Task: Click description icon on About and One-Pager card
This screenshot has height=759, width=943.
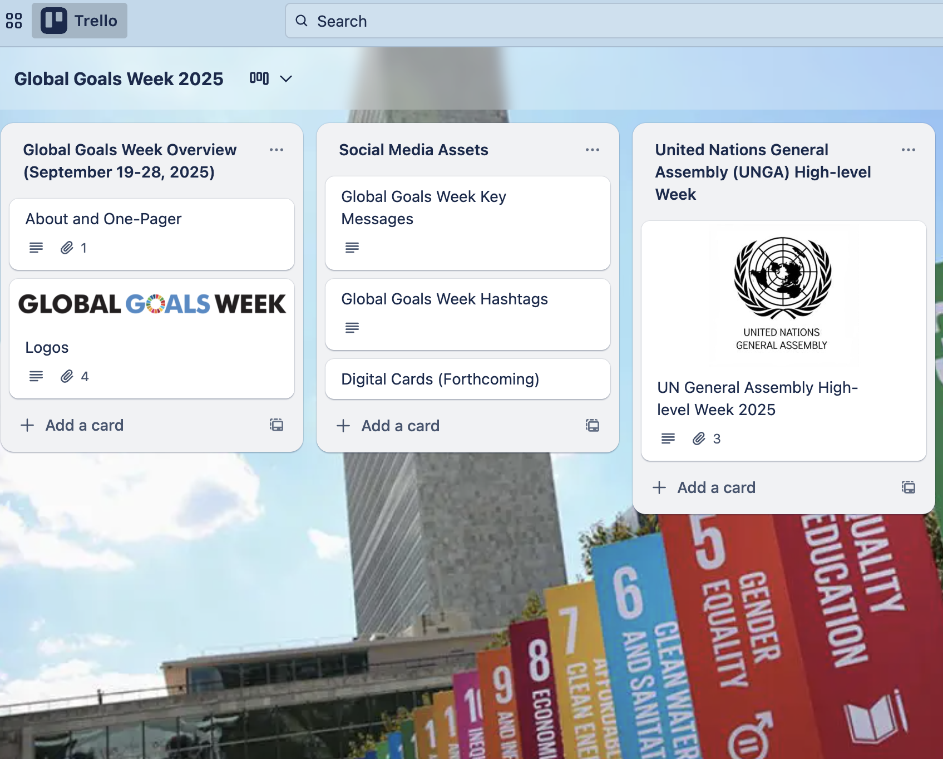Action: pos(36,248)
